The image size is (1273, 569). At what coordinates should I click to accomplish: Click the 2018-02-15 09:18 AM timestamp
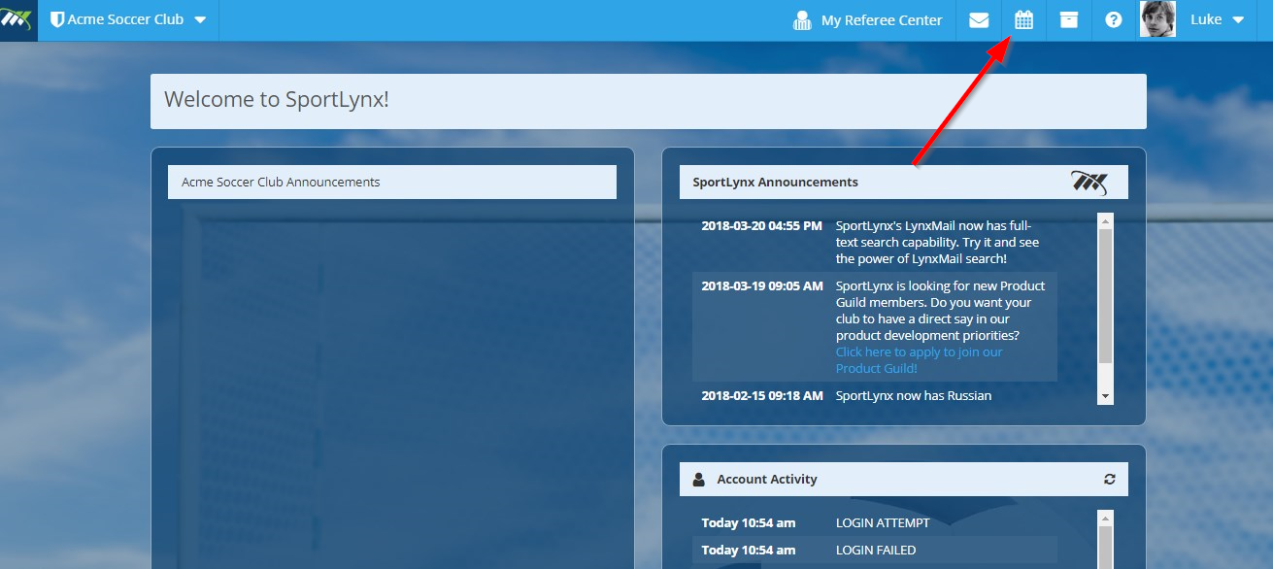[762, 396]
